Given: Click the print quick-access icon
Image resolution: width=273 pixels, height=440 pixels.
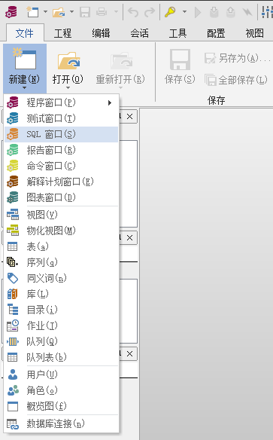Looking at the screenshot, I should coord(102,12).
